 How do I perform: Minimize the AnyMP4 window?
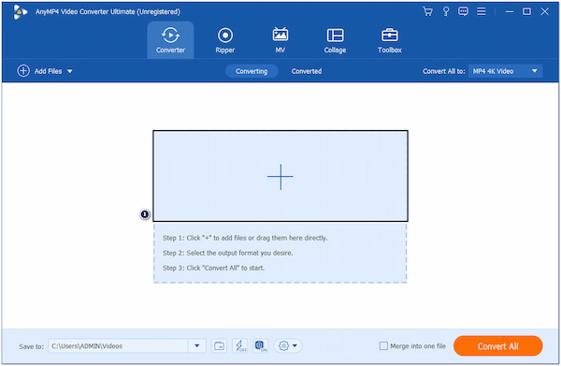tap(510, 12)
